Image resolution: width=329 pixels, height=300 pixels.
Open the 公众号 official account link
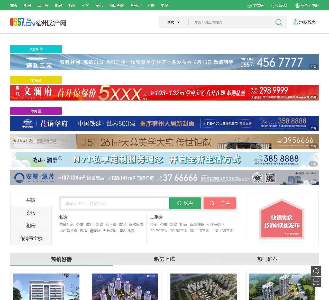[x=279, y=5]
